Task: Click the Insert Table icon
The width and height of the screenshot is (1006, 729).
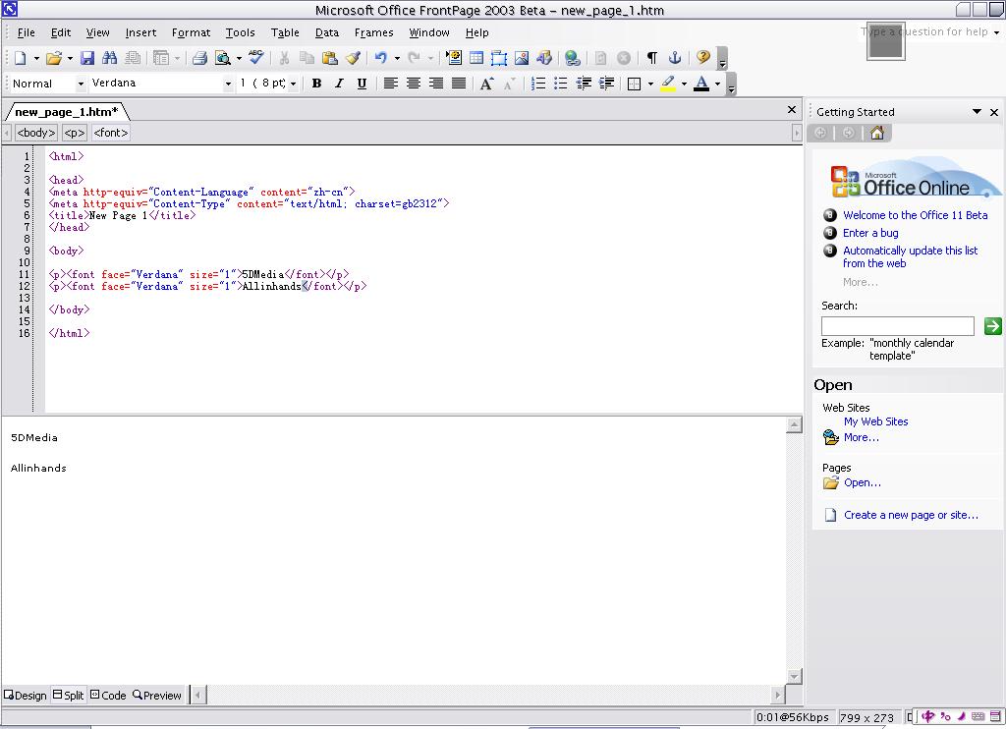Action: pyautogui.click(x=476, y=59)
